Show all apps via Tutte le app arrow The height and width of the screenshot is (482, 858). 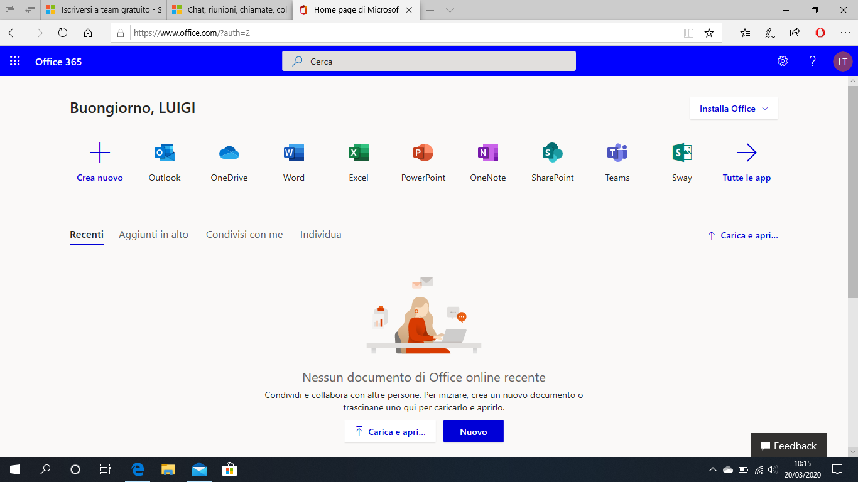(x=747, y=153)
